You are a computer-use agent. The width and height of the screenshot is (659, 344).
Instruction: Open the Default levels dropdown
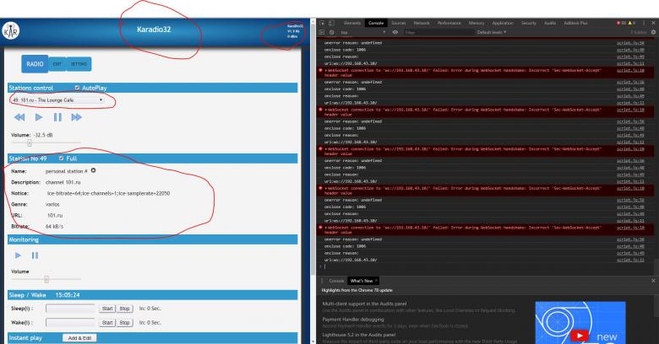coord(492,32)
